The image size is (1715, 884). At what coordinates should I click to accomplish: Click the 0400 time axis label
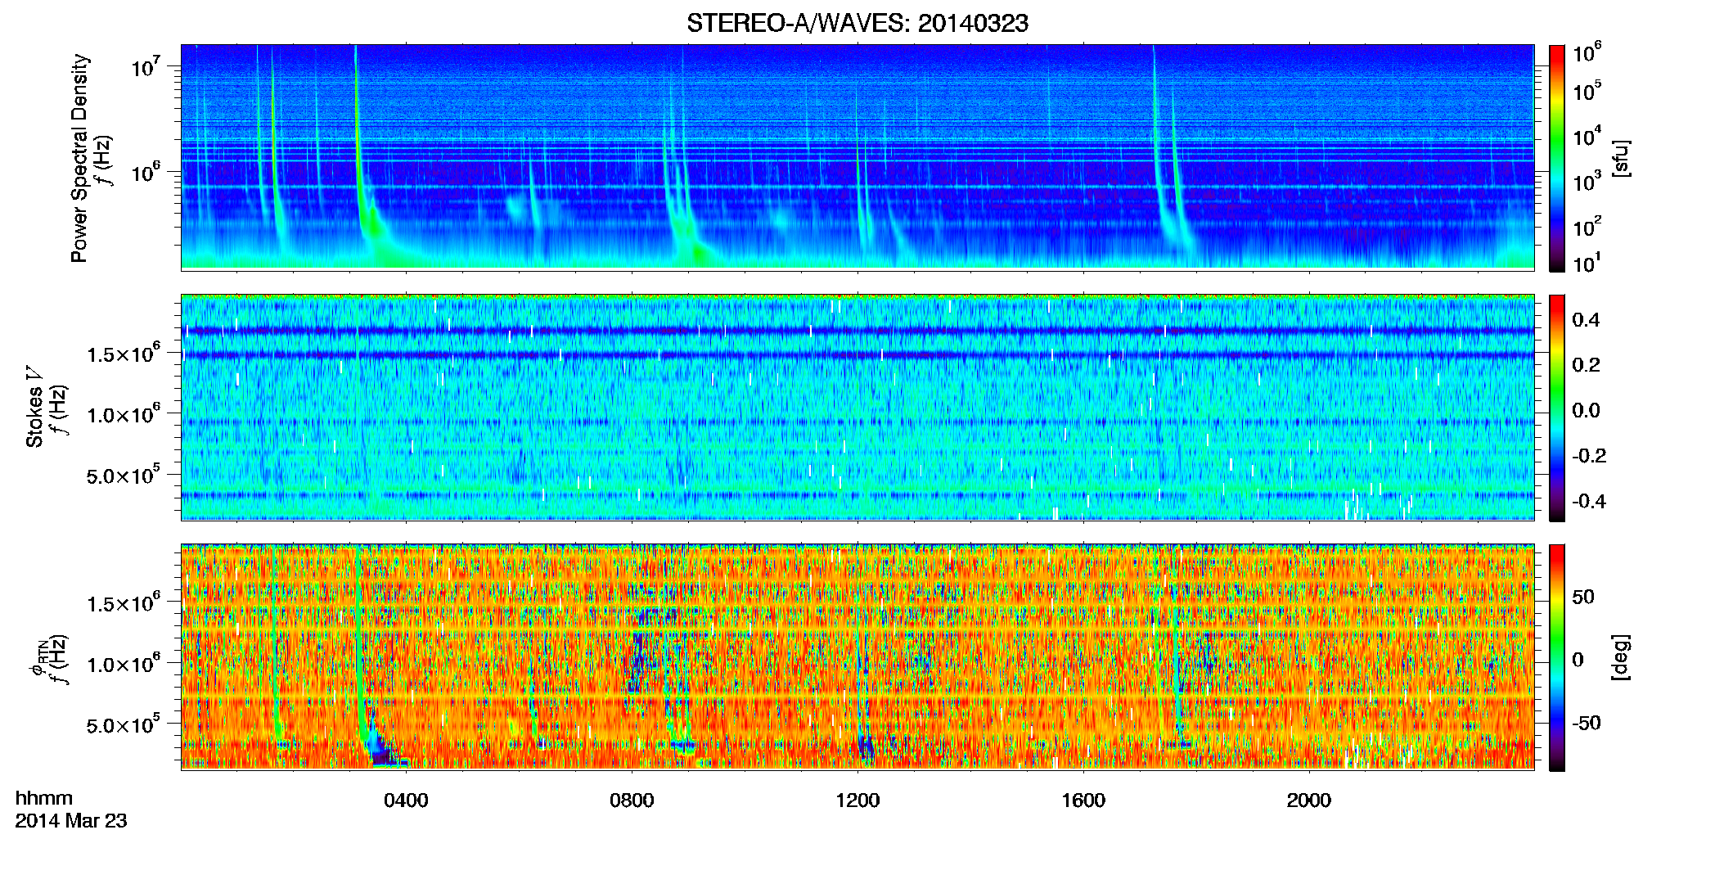coord(406,801)
